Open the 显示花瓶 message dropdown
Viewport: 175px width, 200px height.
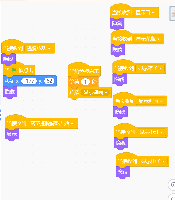[x=148, y=39]
